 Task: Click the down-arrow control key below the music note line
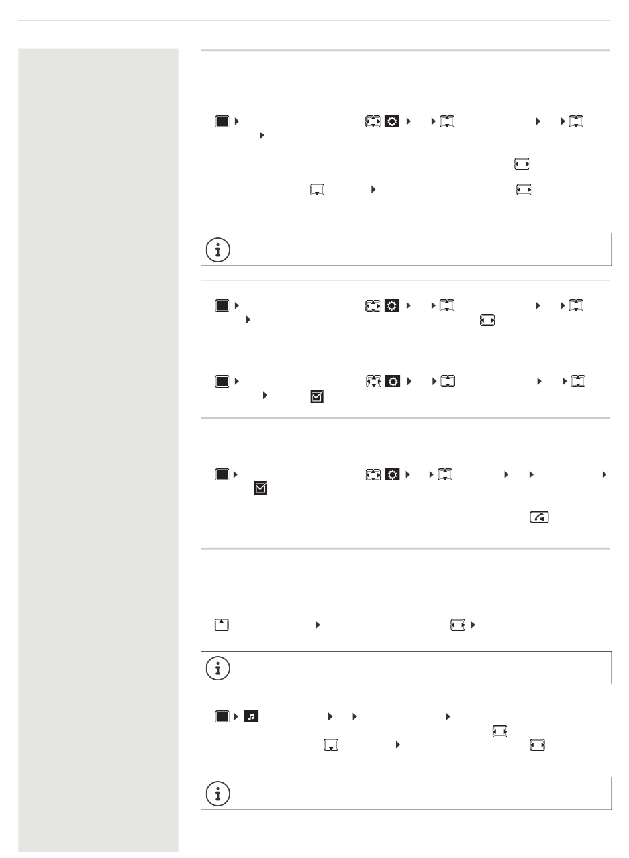tap(331, 745)
